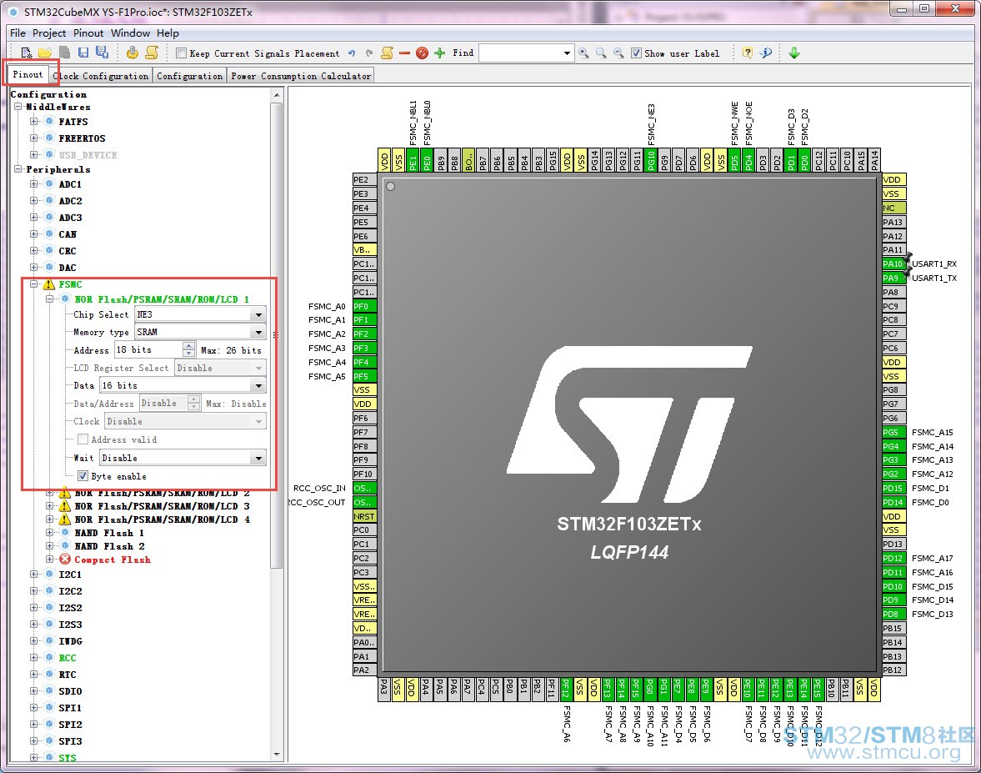Expand the FATFS middleware node
Screen dimensions: 981x773
click(34, 122)
